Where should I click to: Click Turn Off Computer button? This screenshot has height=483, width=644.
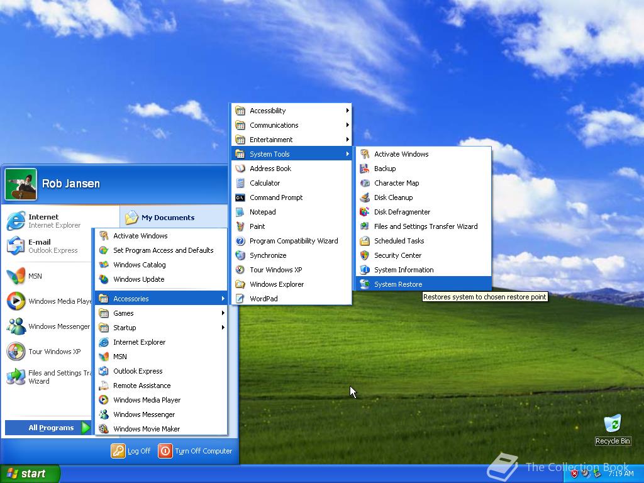[195, 451]
